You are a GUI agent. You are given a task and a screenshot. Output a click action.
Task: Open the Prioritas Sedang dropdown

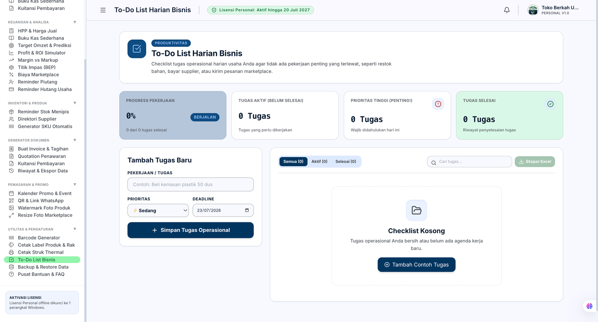click(x=158, y=210)
